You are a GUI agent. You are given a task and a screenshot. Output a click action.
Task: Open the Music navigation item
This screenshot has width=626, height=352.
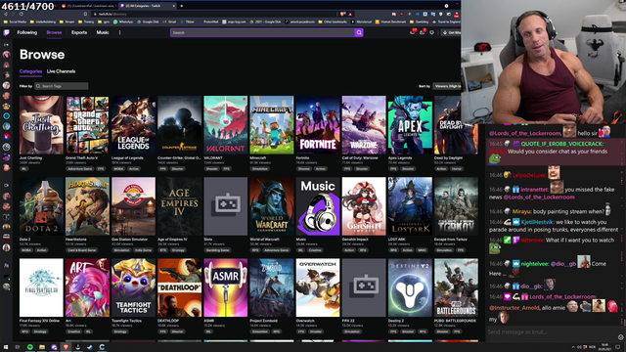[x=103, y=32]
